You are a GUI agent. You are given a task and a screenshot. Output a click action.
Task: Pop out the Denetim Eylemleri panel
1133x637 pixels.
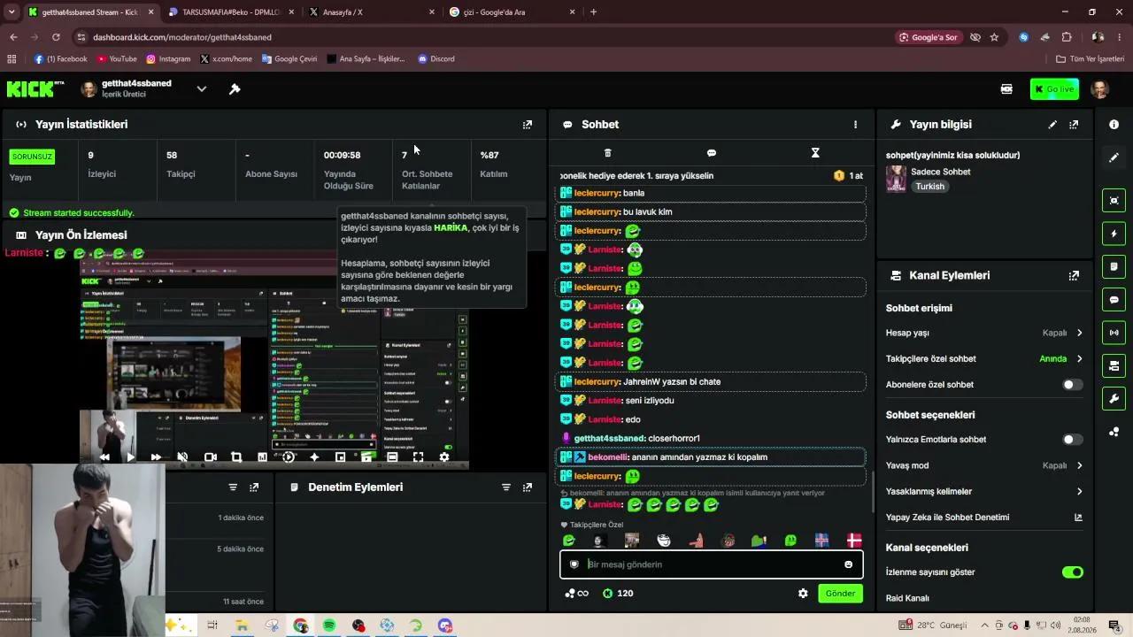(x=528, y=487)
